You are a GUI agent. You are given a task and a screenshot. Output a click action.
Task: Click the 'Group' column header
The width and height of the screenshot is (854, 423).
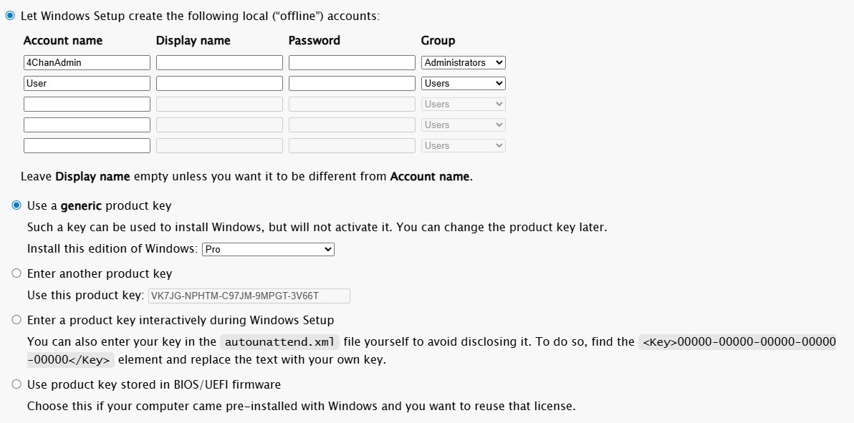pyautogui.click(x=438, y=41)
